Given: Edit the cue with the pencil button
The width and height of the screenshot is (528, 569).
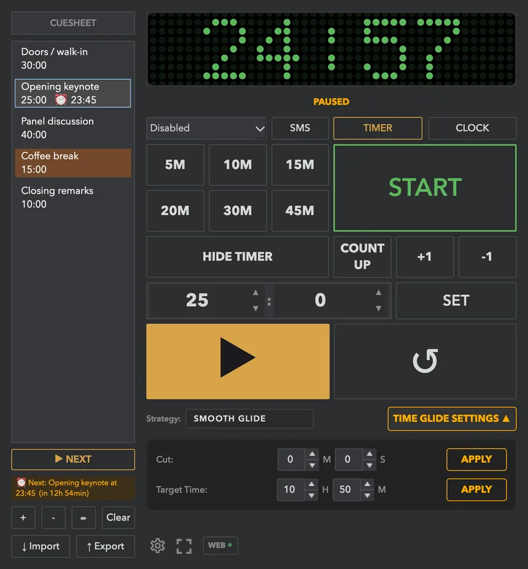Looking at the screenshot, I should (x=83, y=517).
